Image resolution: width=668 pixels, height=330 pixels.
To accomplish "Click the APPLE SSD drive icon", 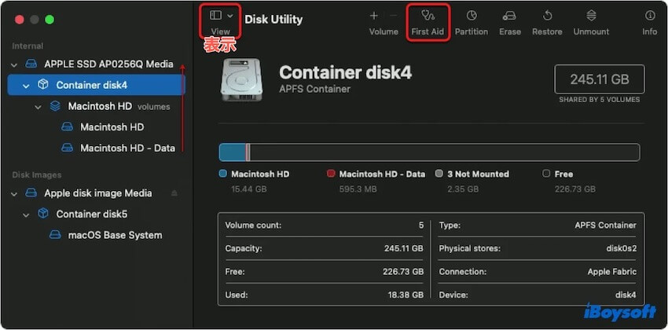I will point(31,64).
